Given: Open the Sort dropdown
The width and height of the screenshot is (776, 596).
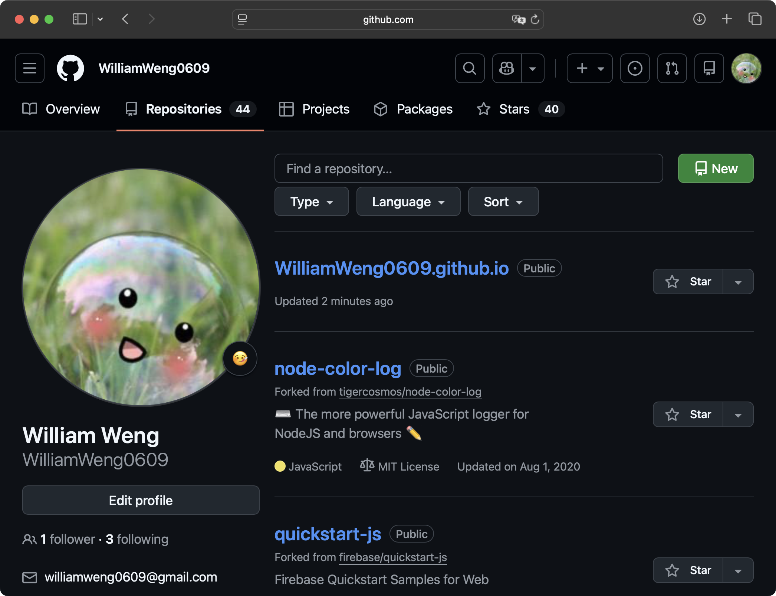Looking at the screenshot, I should click(x=503, y=202).
